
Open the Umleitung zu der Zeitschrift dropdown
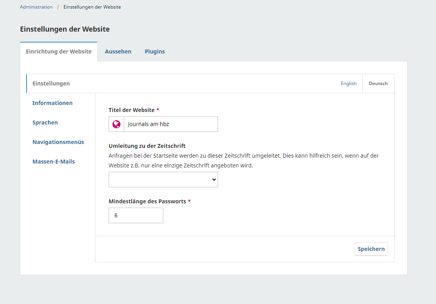click(163, 180)
